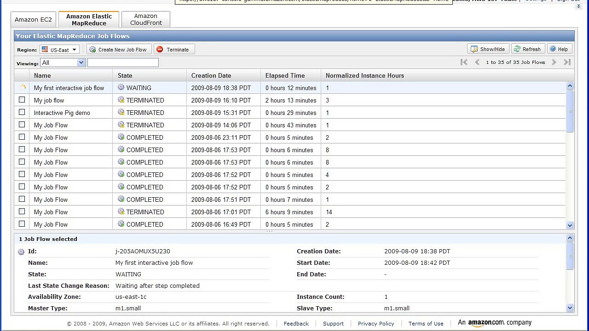589x331 pixels.
Task: Click the job flow Id 'j-205AOMUX5U230'
Action: click(x=143, y=251)
